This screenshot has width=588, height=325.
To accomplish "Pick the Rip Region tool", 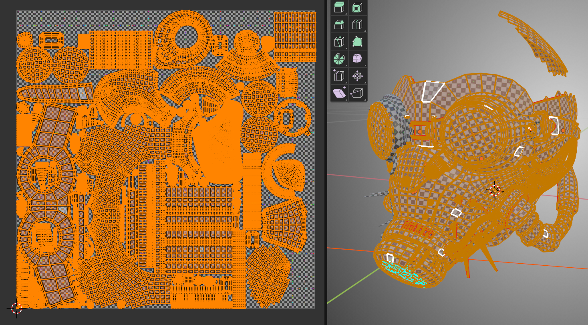I will click(357, 93).
